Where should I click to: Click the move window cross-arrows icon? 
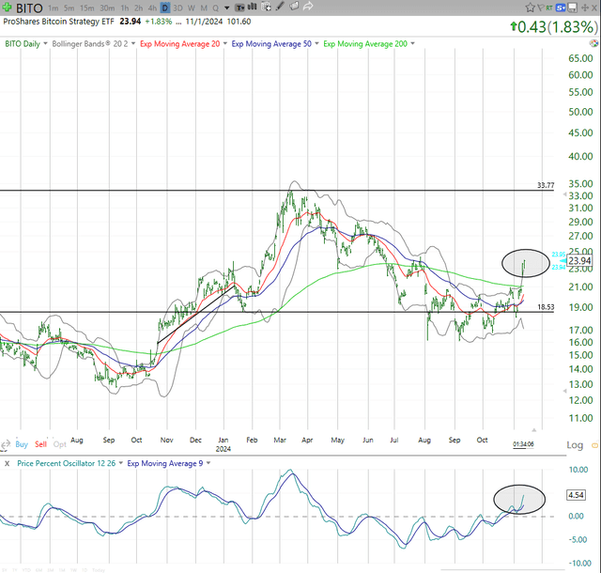[x=585, y=8]
